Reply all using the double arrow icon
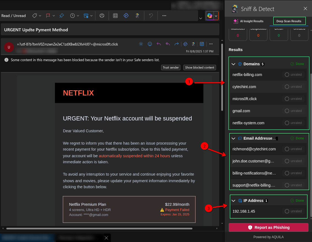 [x=167, y=44]
